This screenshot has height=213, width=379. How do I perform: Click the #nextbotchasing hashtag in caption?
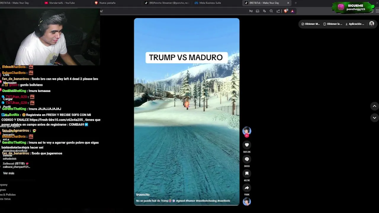[x=206, y=201]
